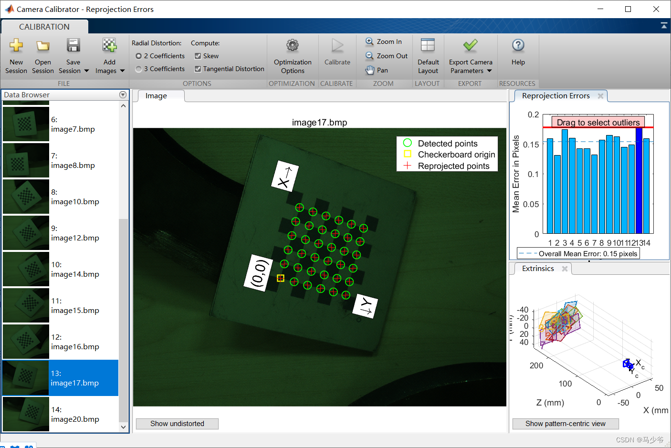Switch to the CALIBRATION ribbon tab
Viewport: 671px width, 448px height.
[44, 27]
